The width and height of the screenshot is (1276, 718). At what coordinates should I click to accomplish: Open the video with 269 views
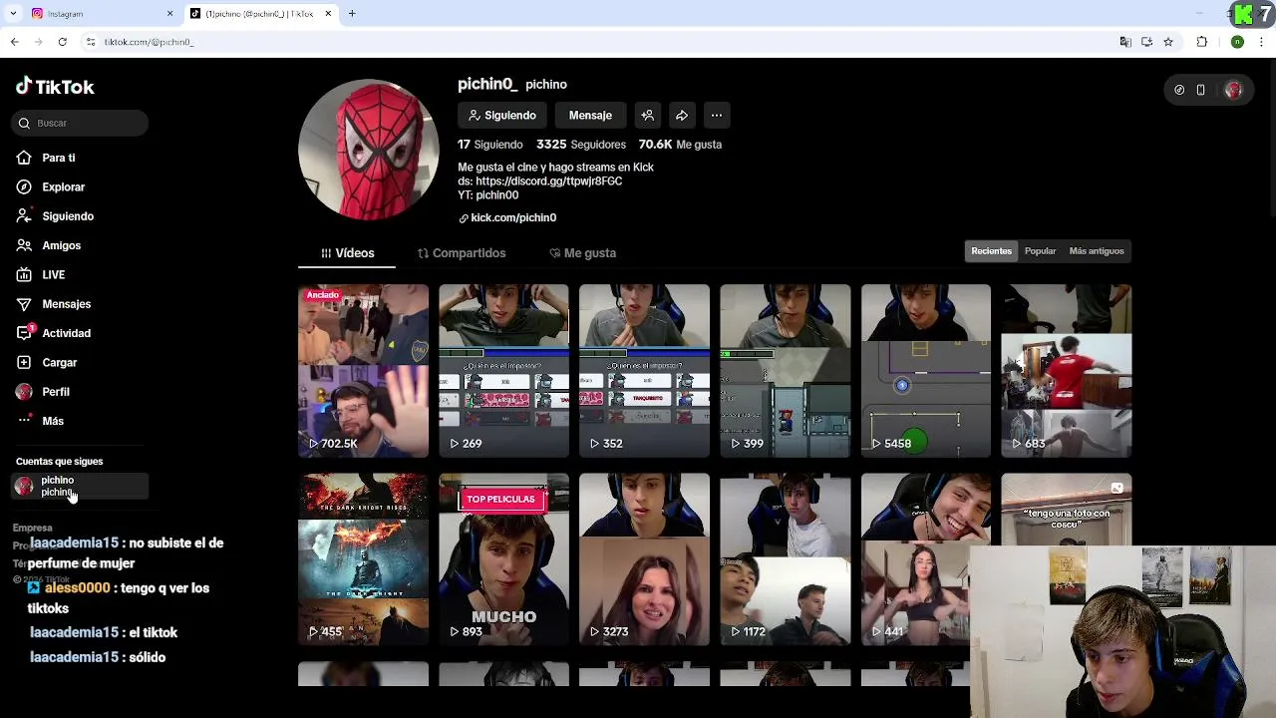(504, 371)
